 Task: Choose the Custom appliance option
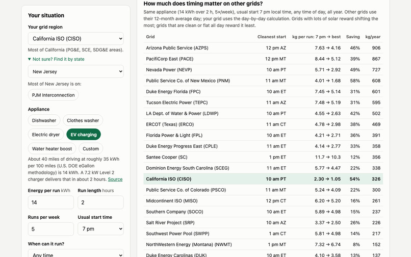91,149
